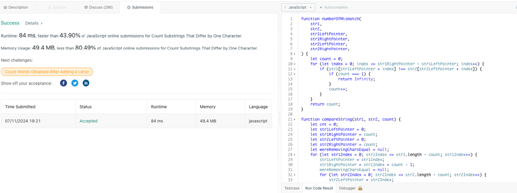Open the Discuss (290) tab
The width and height of the screenshot is (517, 193).
[99, 7]
